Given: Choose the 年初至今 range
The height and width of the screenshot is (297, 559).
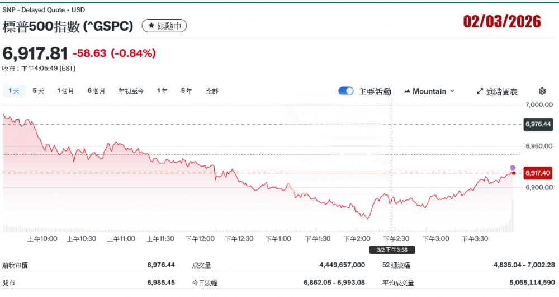Looking at the screenshot, I should (x=131, y=91).
